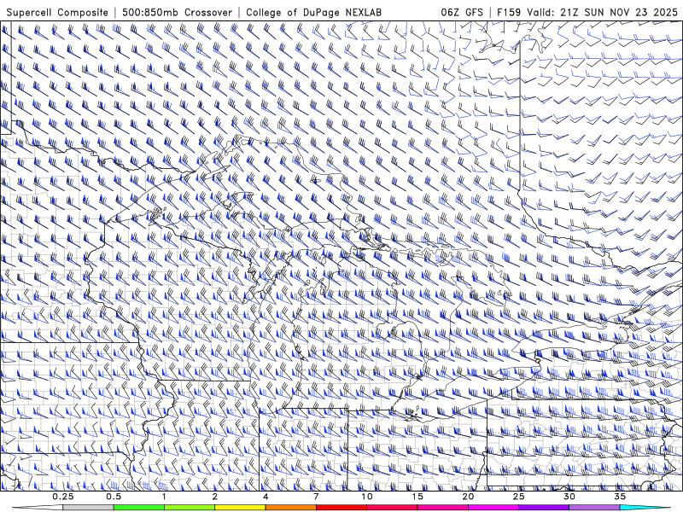683x512 pixels.
Task: Click 'College of DuPage NEXLAB' header text
Action: tap(313, 12)
